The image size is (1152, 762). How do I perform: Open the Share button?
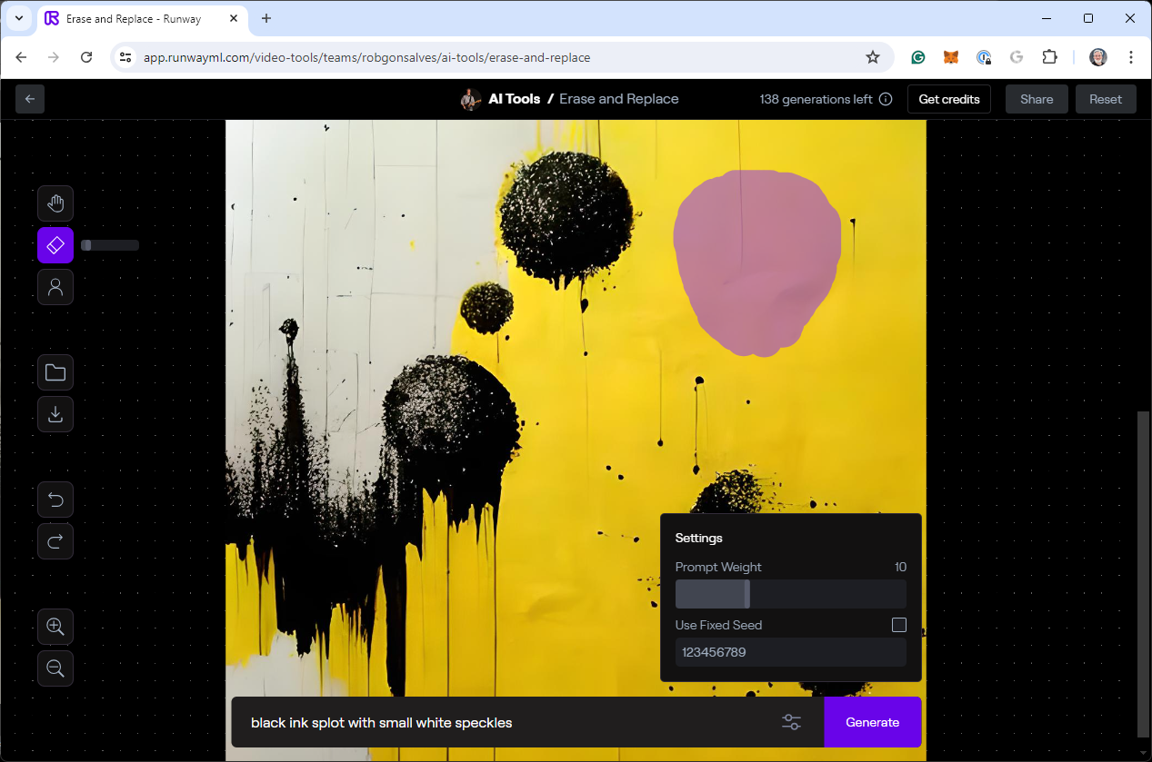(x=1036, y=99)
